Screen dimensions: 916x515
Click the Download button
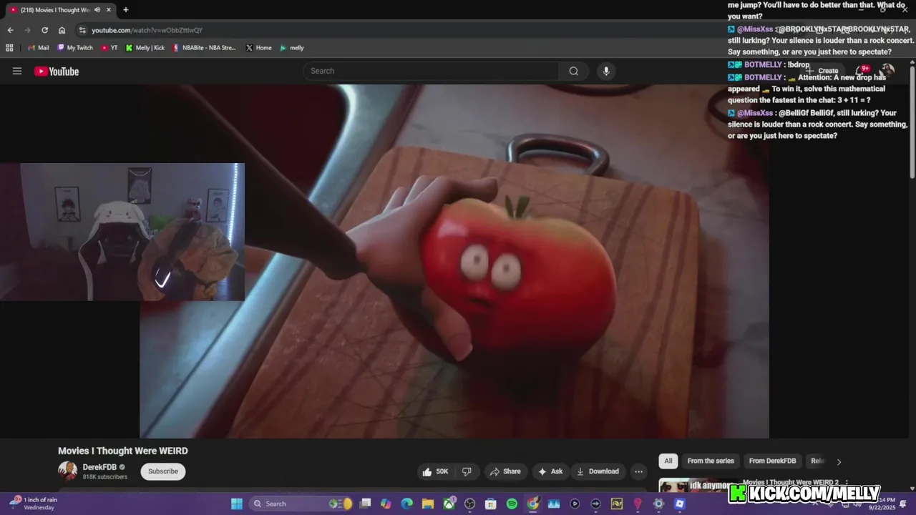[x=598, y=471]
